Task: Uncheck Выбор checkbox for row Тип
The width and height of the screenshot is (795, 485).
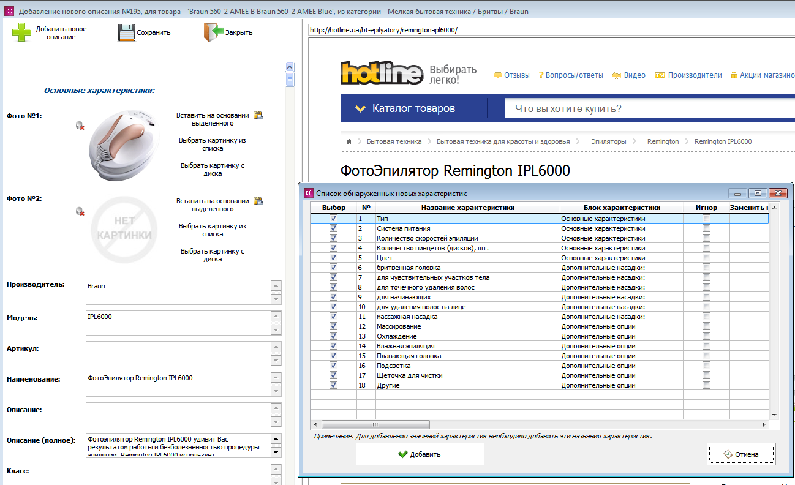Action: [x=333, y=219]
